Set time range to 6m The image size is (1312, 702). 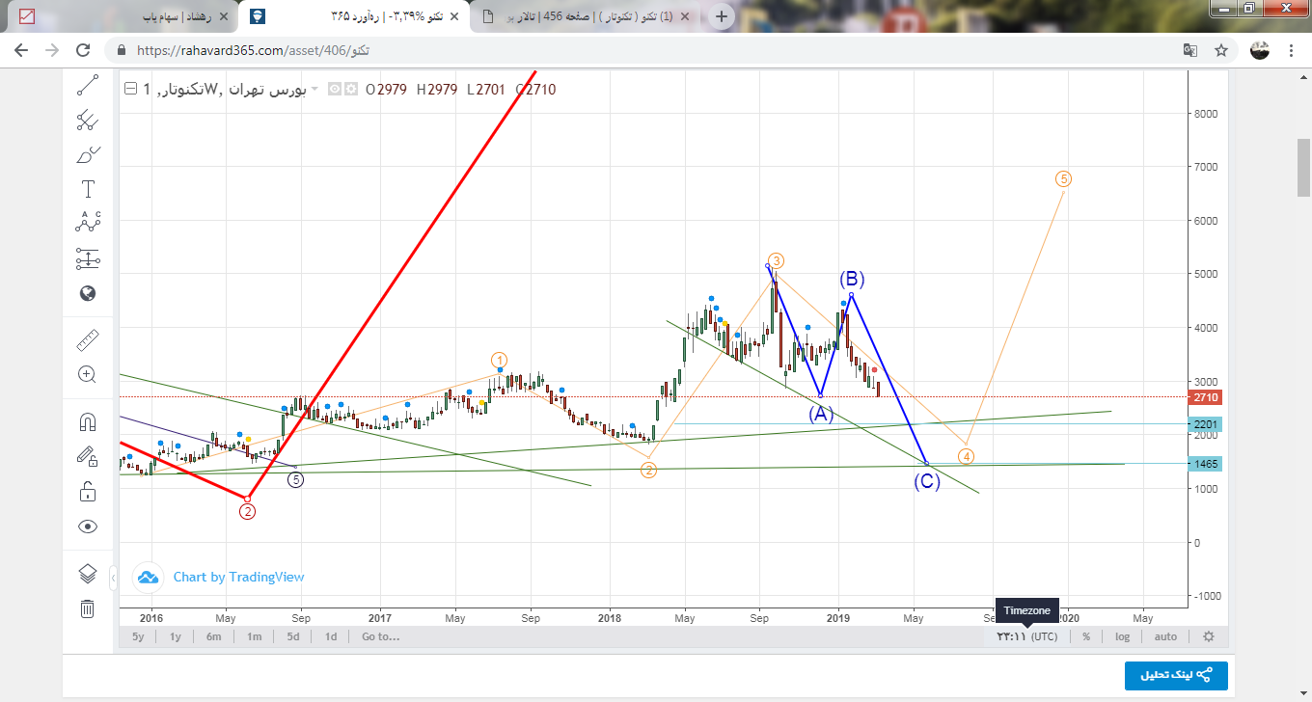pos(214,636)
